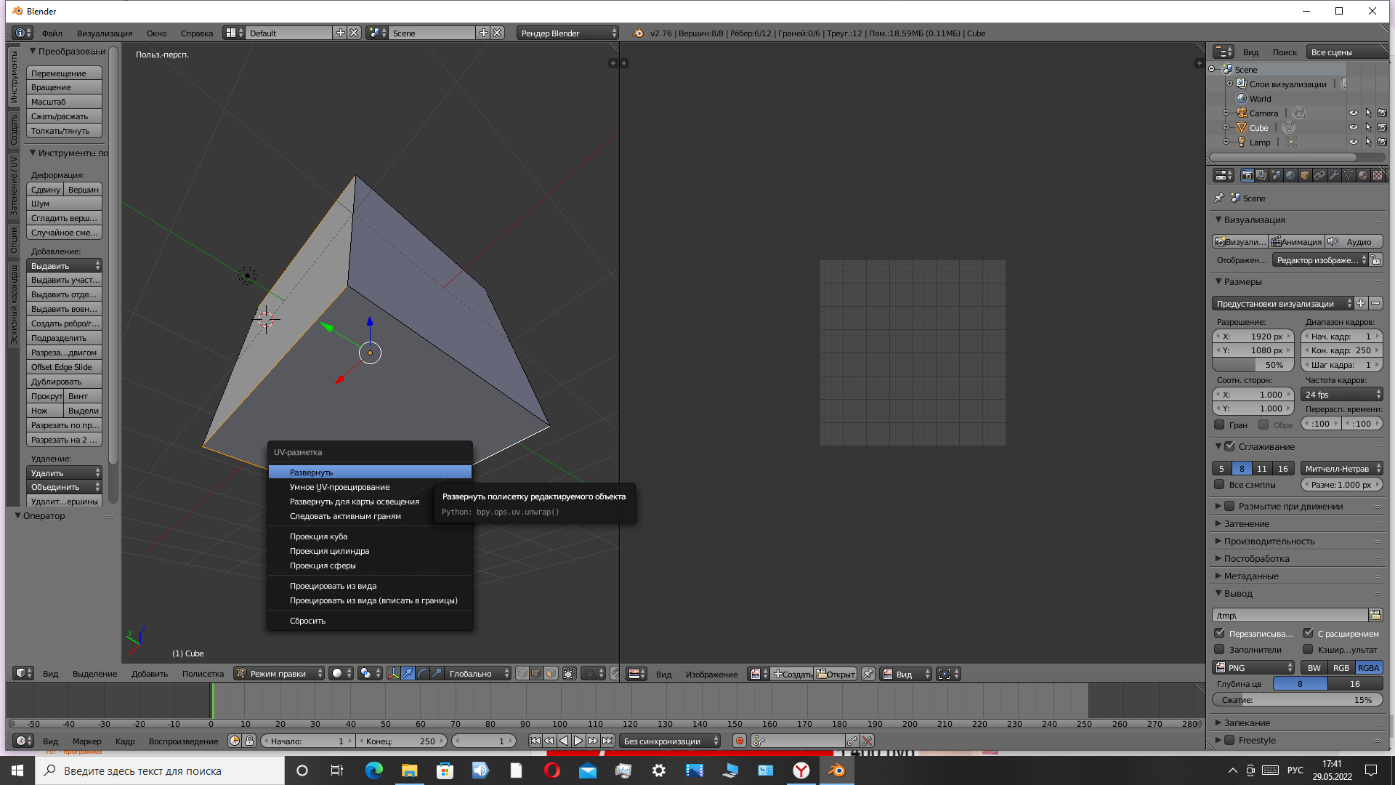The width and height of the screenshot is (1395, 785).
Task: Select face selection mode icon
Action: [x=551, y=673]
